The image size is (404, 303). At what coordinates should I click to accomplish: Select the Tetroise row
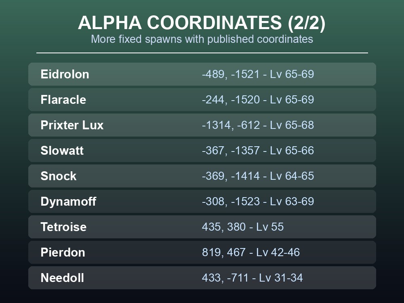202,227
